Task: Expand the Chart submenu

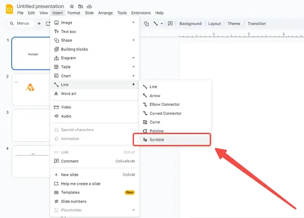Action: pos(94,76)
